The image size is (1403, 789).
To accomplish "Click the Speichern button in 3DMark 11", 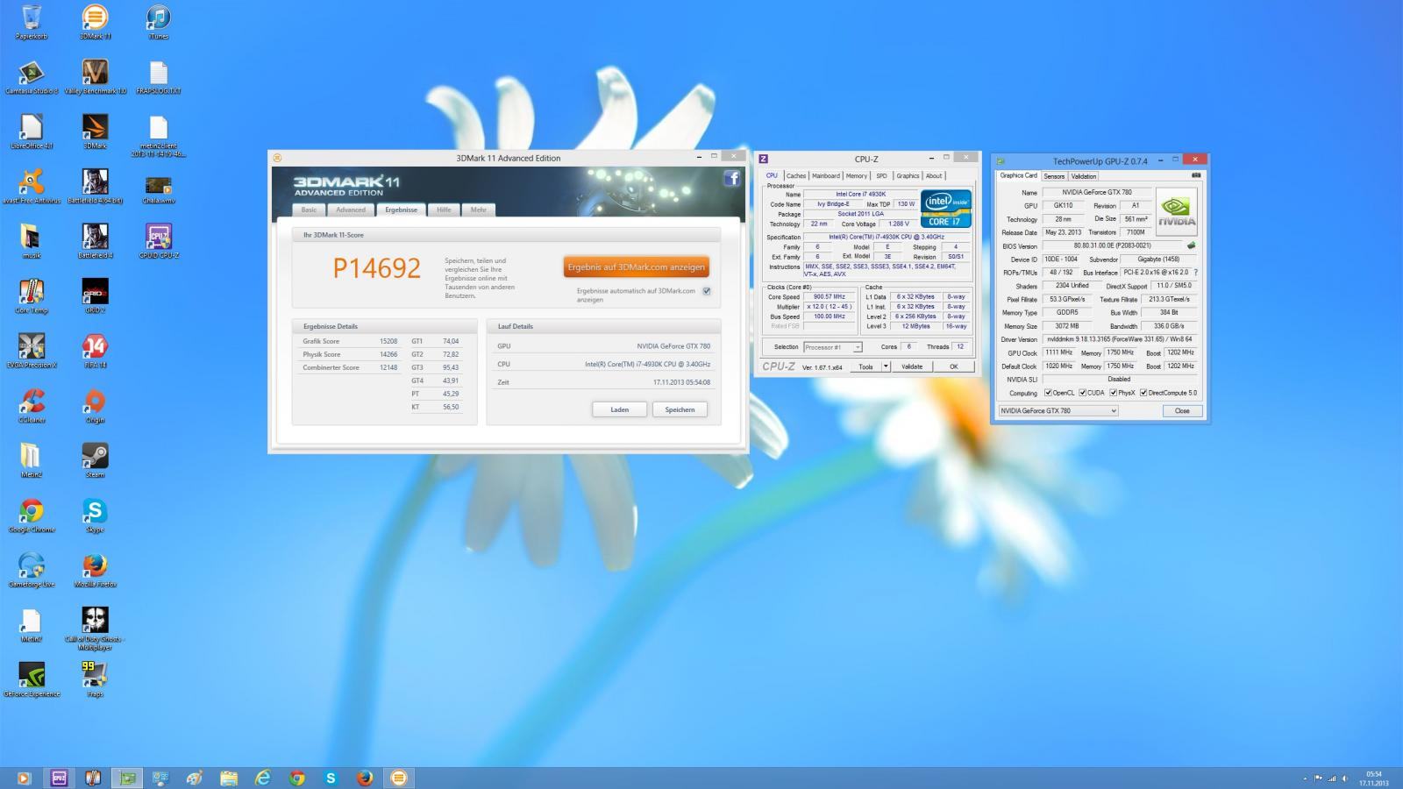I will (680, 409).
